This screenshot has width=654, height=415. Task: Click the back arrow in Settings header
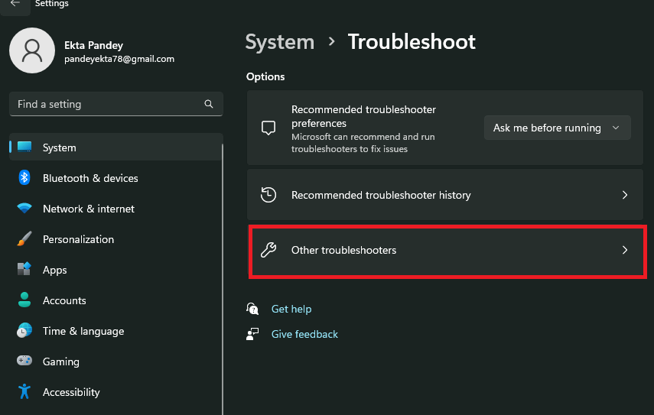point(15,4)
